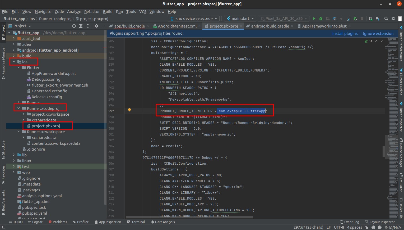Select pubspec.yaml in the project tree
The width and height of the screenshot is (404, 230).
[x=35, y=213]
